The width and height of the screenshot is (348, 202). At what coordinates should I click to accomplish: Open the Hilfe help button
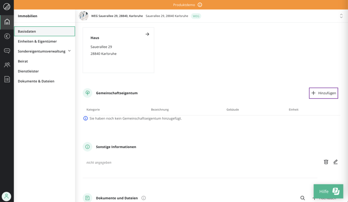[x=328, y=191]
